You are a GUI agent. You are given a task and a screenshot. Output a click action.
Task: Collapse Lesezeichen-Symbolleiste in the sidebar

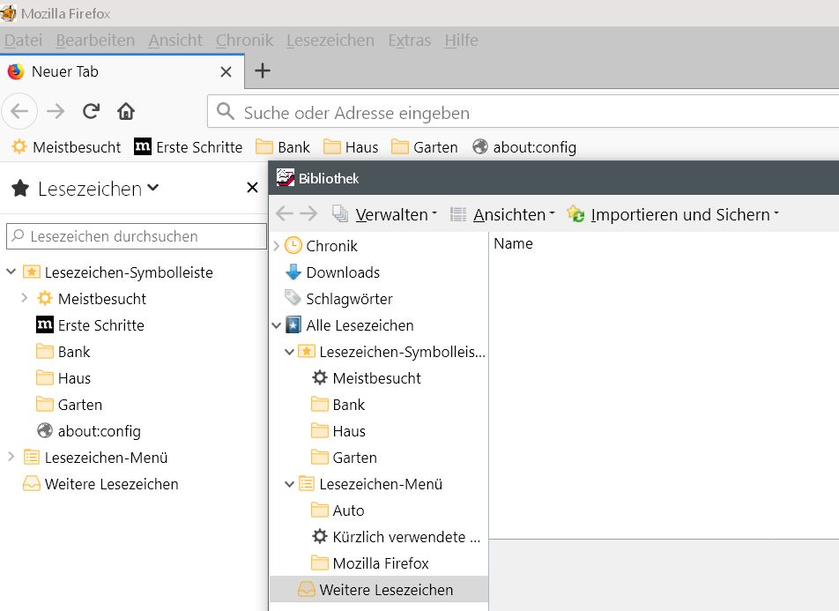(11, 272)
